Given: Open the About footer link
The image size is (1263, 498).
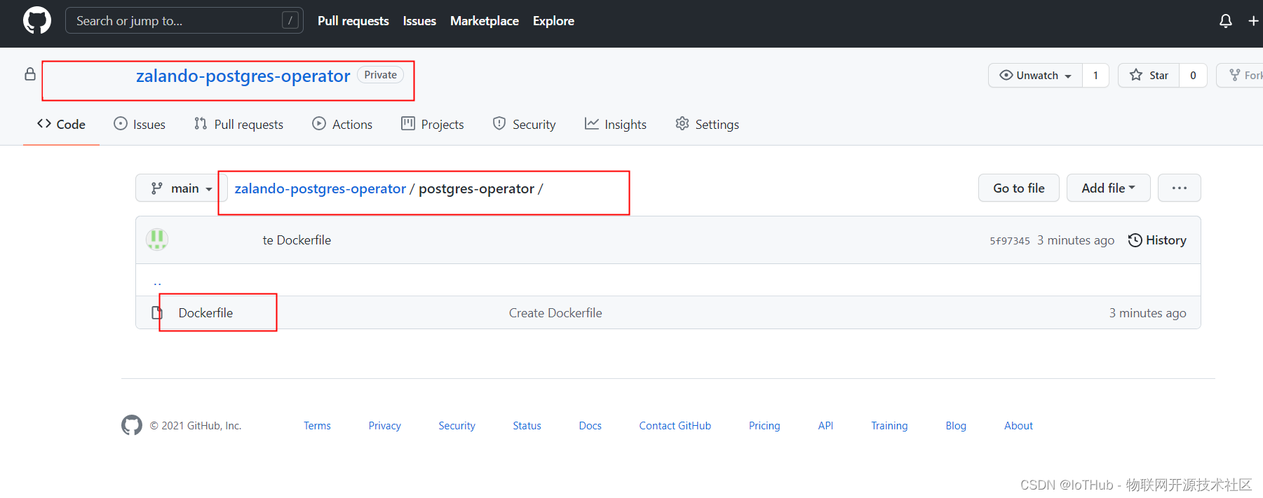Looking at the screenshot, I should tap(1018, 426).
